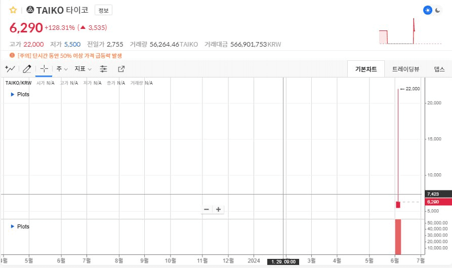The height and width of the screenshot is (268, 452).
Task: Expand Plots in the price pane
Action: pyautogui.click(x=20, y=94)
